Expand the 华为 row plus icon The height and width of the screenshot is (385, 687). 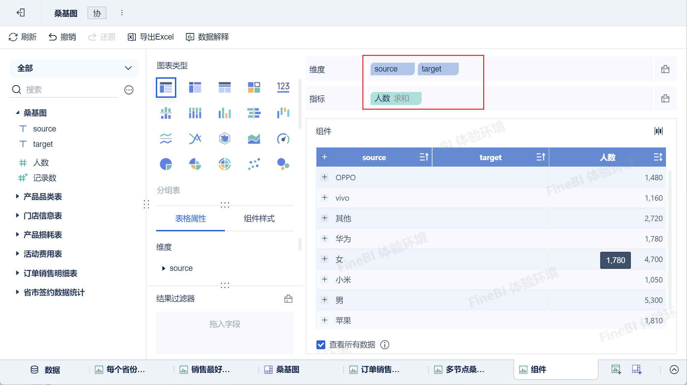pyautogui.click(x=325, y=238)
